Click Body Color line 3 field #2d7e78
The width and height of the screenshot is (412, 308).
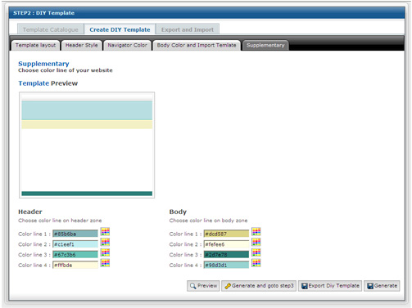point(226,255)
